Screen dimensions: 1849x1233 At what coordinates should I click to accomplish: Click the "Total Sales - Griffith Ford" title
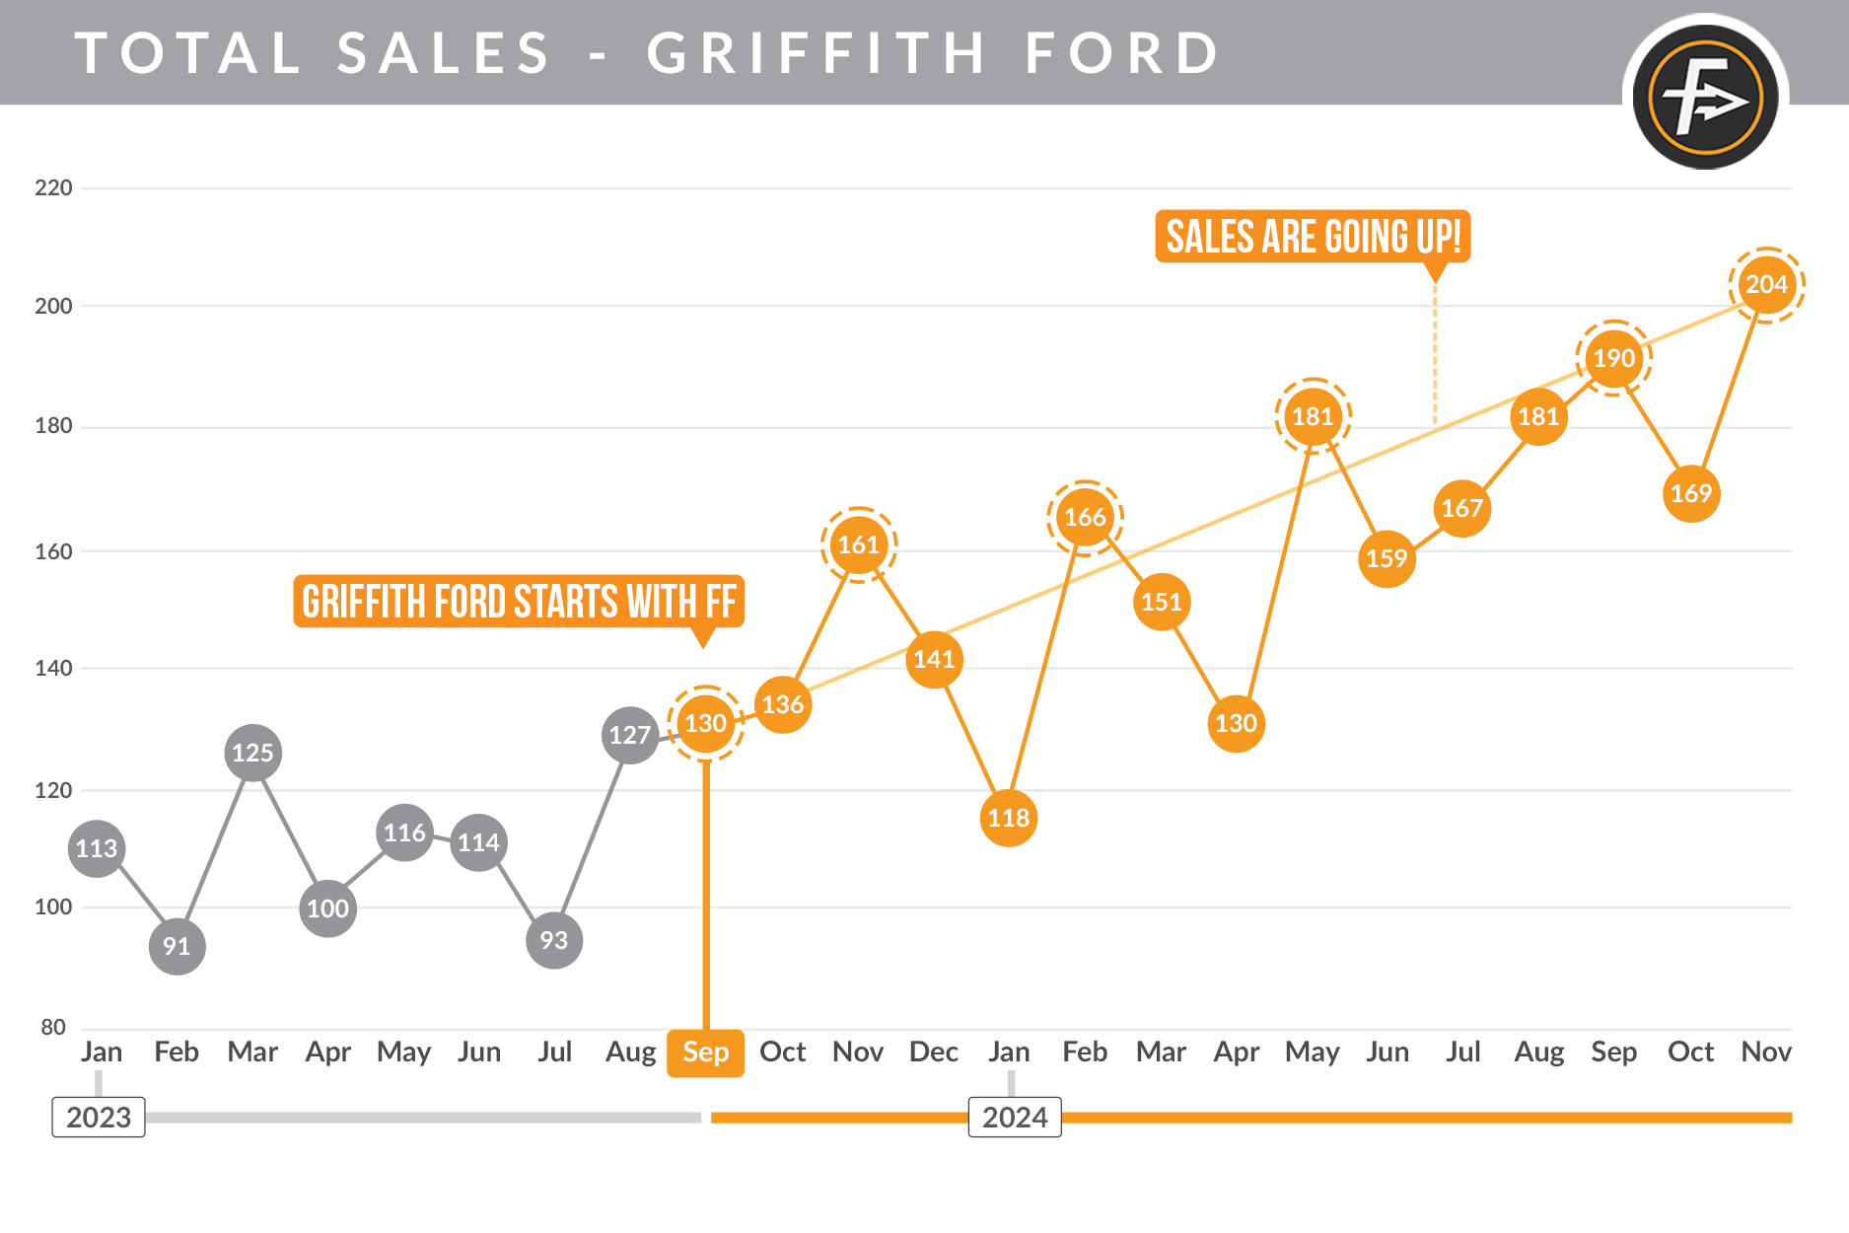pos(647,53)
